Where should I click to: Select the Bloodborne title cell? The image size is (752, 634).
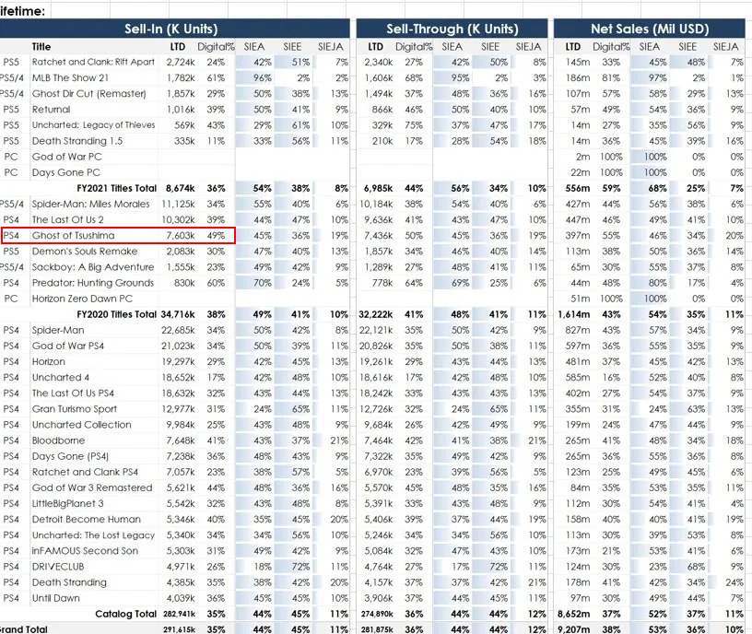pos(60,440)
